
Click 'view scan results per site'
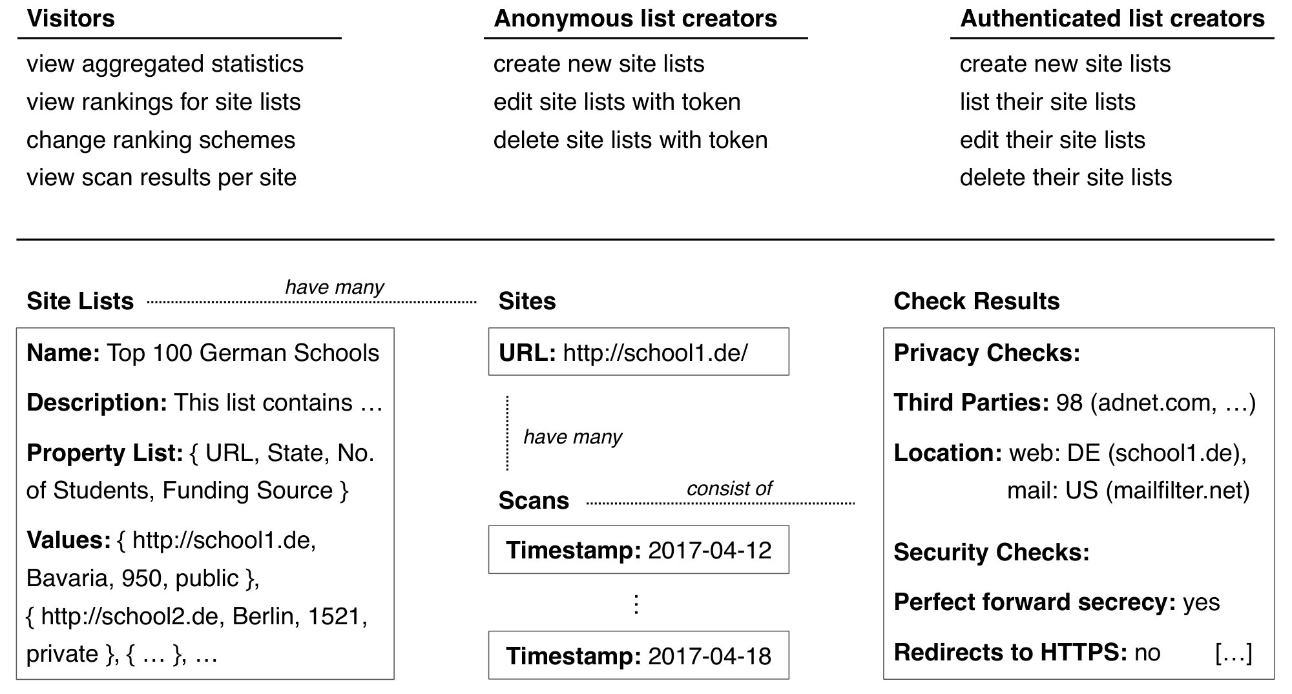161,178
